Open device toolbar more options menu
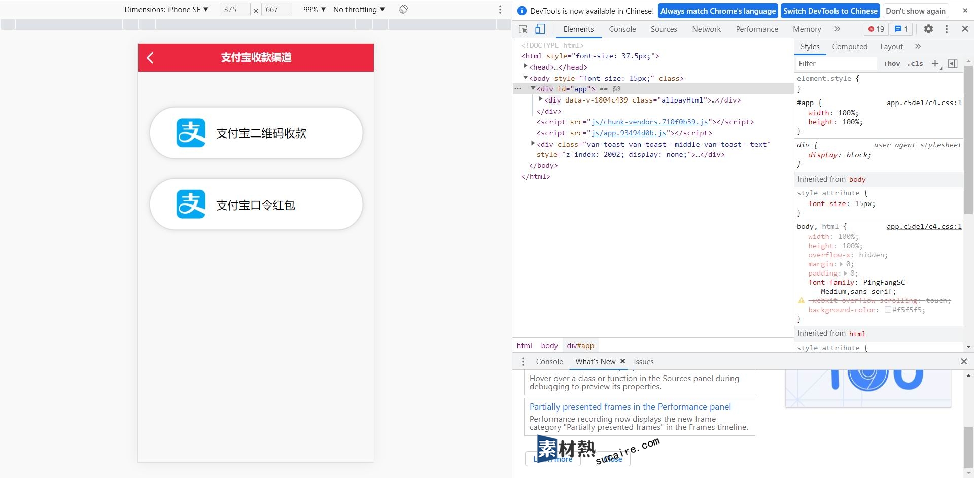Image resolution: width=974 pixels, height=478 pixels. click(500, 9)
